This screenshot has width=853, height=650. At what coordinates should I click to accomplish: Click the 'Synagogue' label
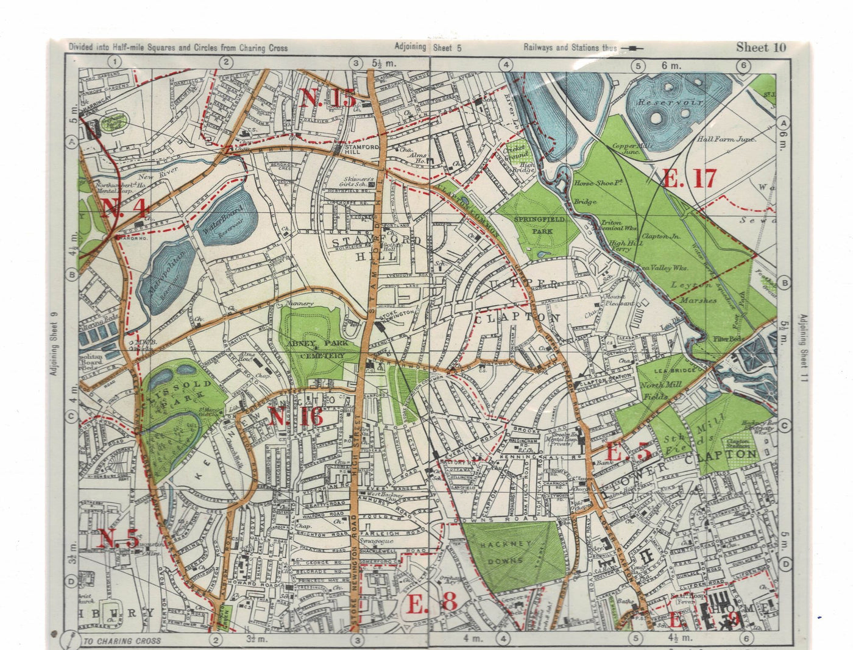click(x=377, y=540)
